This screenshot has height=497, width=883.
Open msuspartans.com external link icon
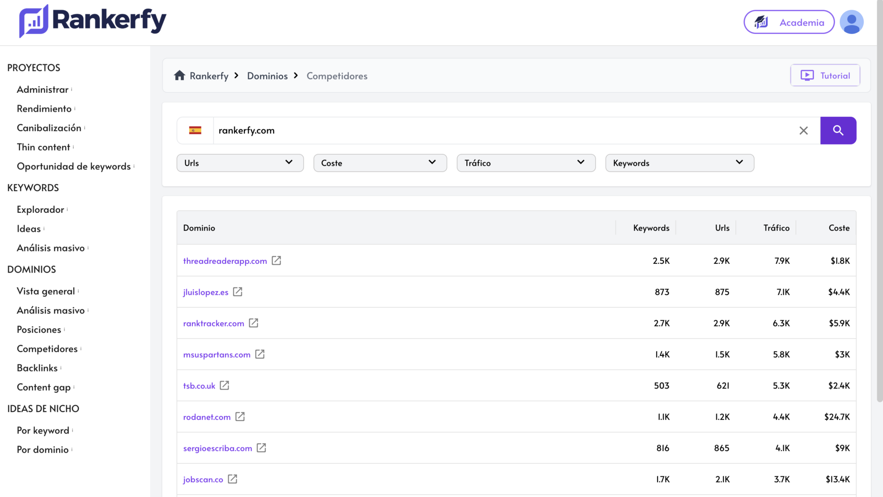pyautogui.click(x=260, y=354)
